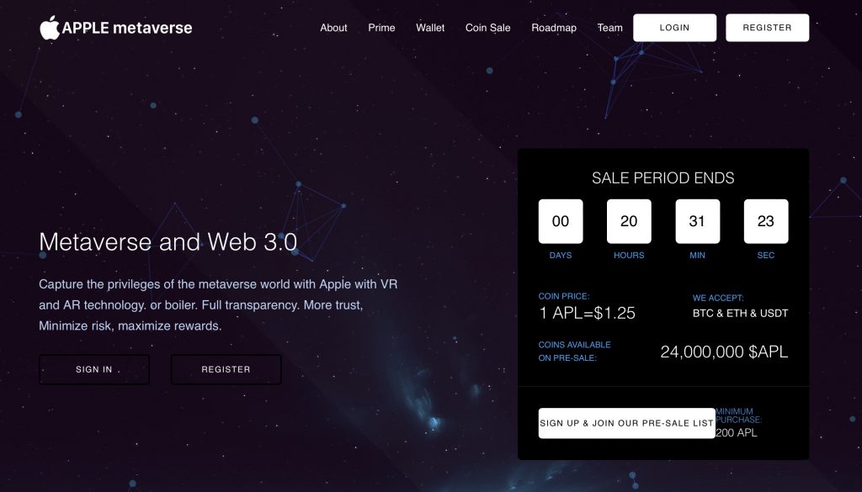The height and width of the screenshot is (492, 862).
Task: Click the description paragraph about VR and AR
Action: pos(218,304)
